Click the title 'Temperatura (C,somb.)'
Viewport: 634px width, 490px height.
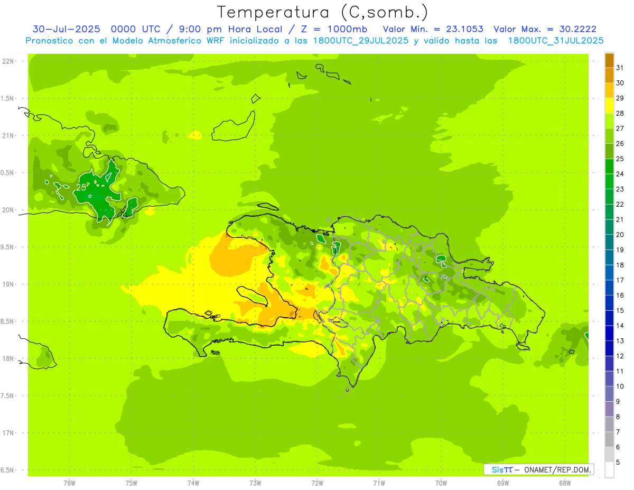coord(323,13)
